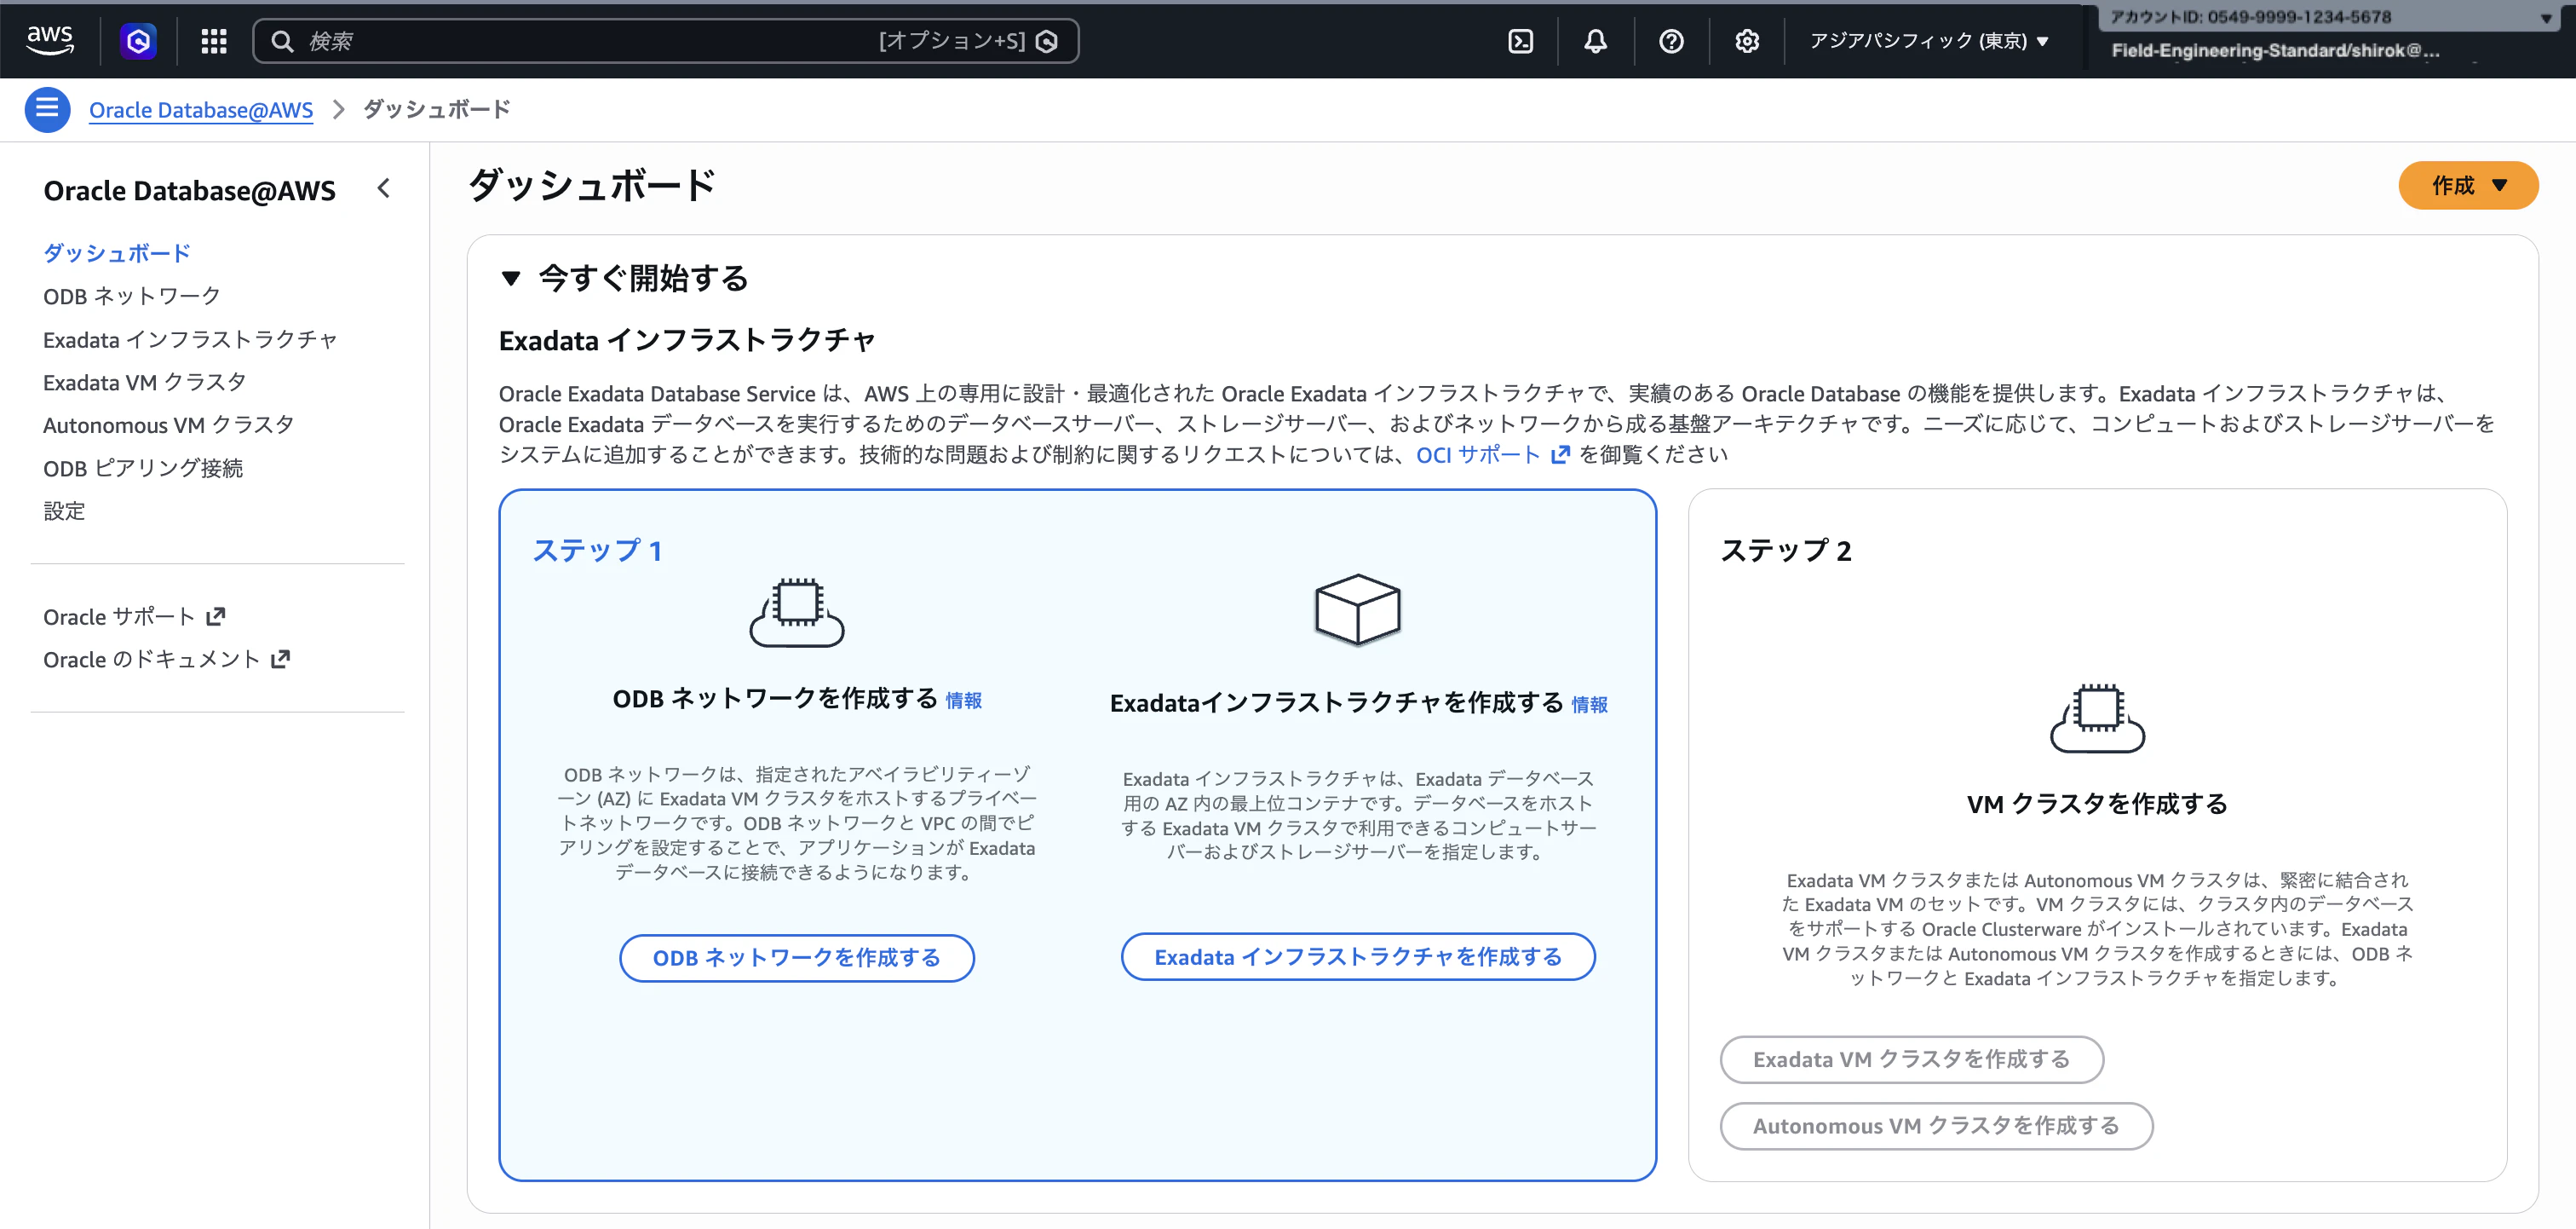
Task: Open Oracle のドキュメント sidebar link
Action: [x=166, y=660]
